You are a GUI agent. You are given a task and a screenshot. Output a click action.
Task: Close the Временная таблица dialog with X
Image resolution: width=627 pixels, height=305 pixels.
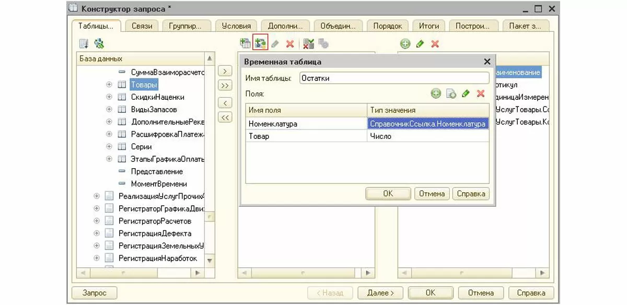[x=487, y=62]
